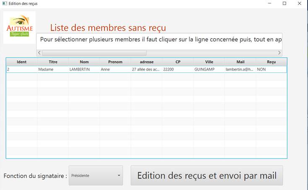Click the NON value in Reçu column
This screenshot has height=190, width=308.
pos(261,69)
